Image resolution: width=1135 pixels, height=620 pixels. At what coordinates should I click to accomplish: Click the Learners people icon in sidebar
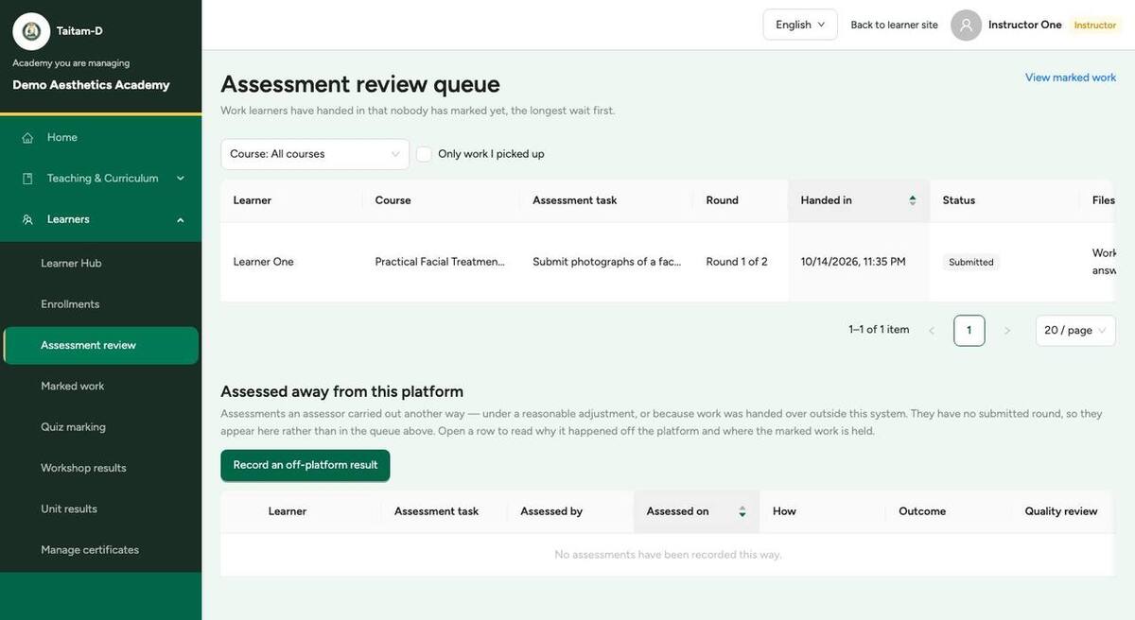coord(27,219)
